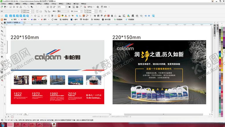The height and width of the screenshot is (127, 225).
Task: Click the Save icon in the standard toolbar
Action: [x=10, y=7]
